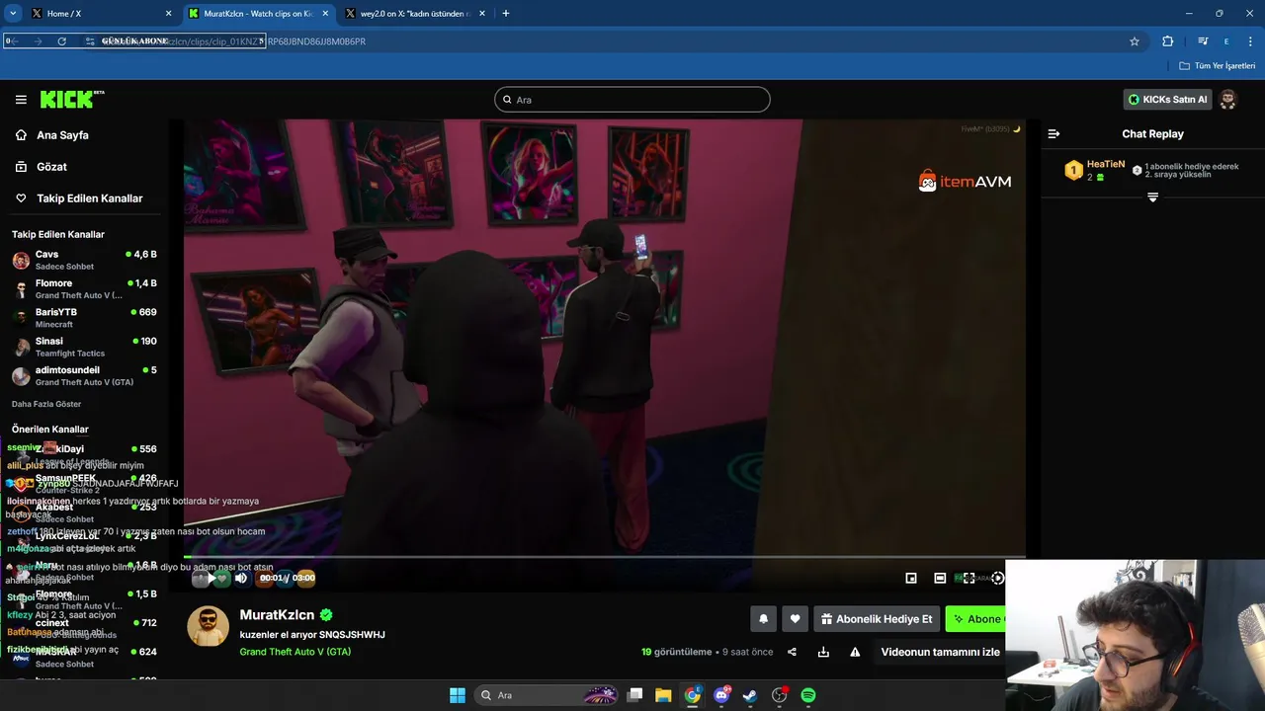Open the Cavs channel in followed list
This screenshot has width=1265, height=711.
coord(84,261)
